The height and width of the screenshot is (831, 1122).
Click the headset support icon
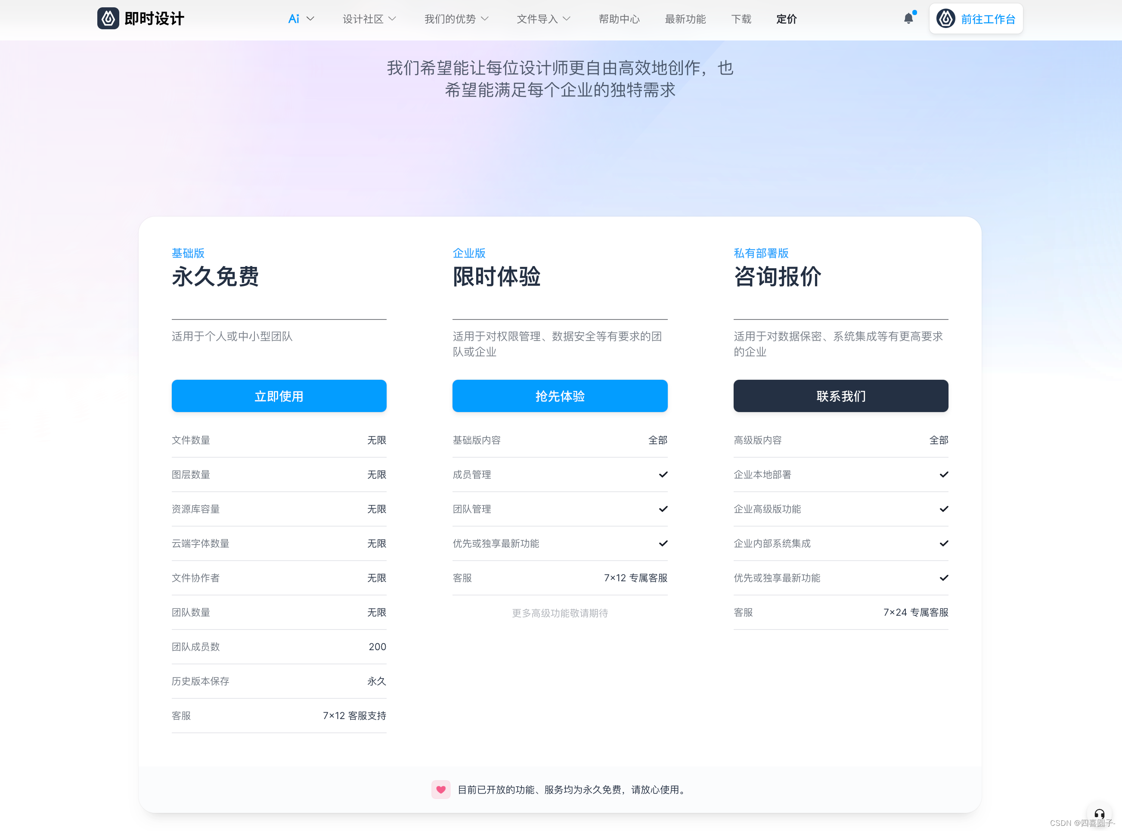(1099, 813)
